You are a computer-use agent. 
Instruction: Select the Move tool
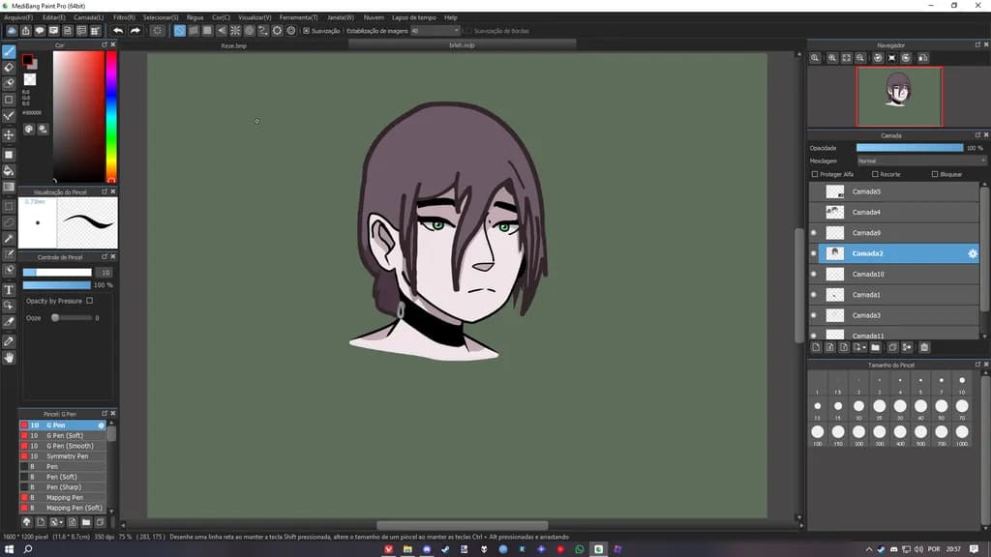point(9,135)
